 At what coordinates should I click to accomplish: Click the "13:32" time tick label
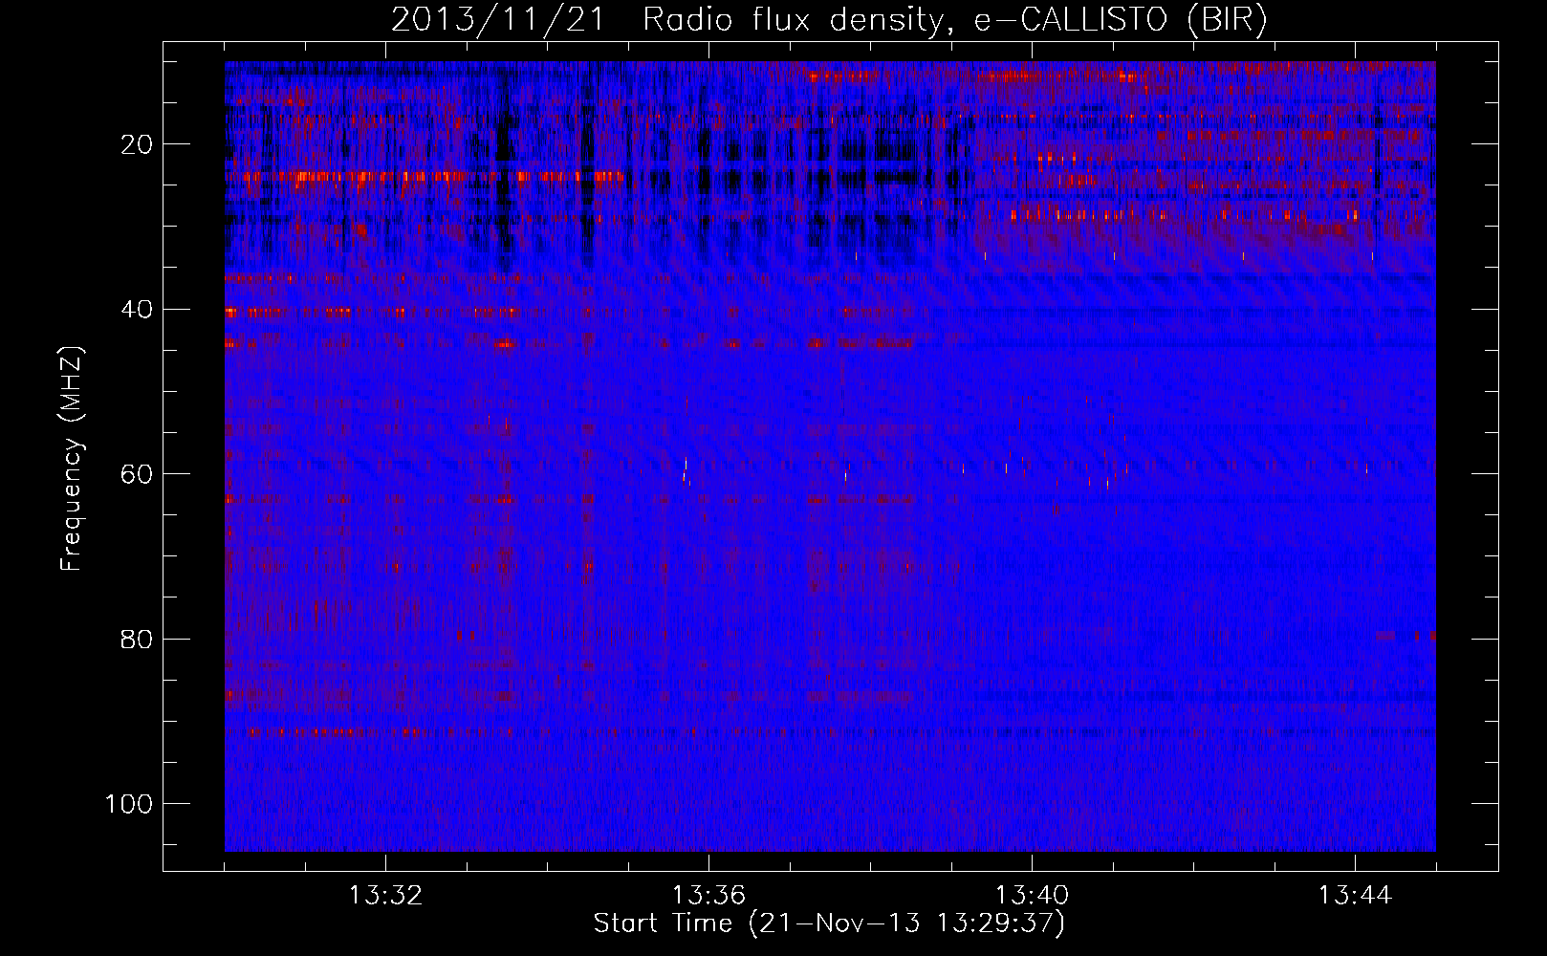[x=385, y=896]
